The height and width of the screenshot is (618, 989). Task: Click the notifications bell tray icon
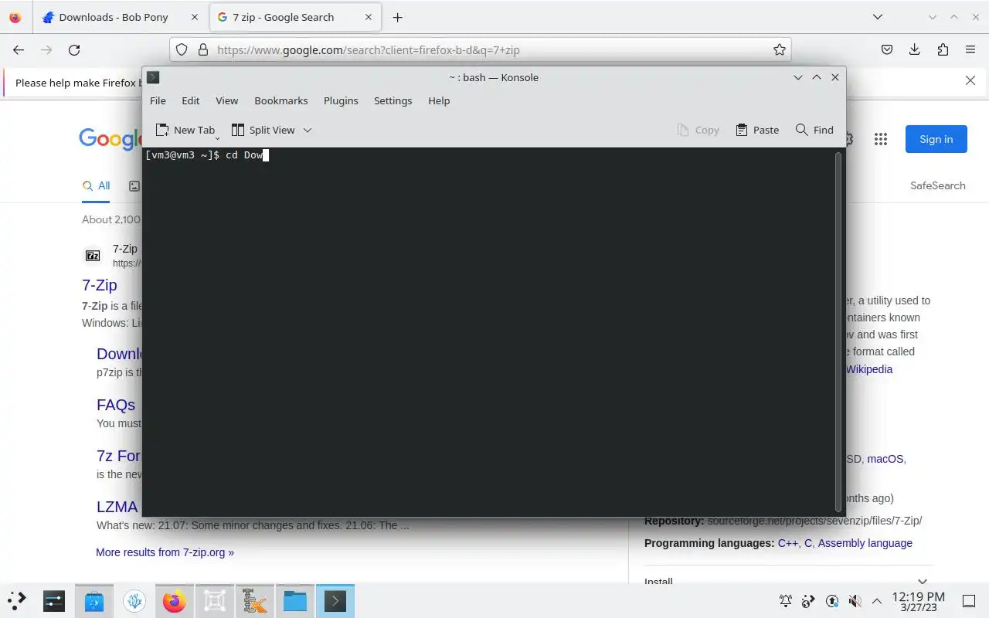pyautogui.click(x=786, y=601)
